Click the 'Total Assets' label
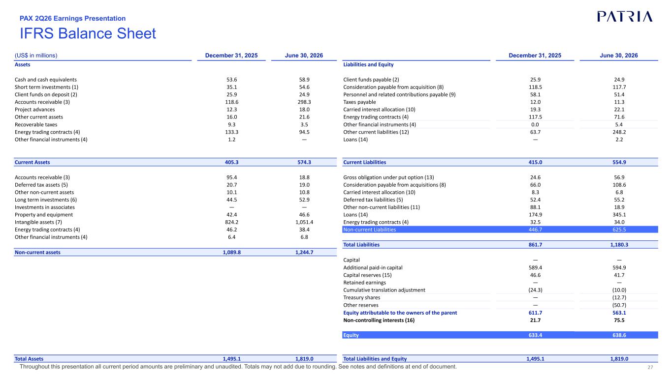Viewport: 672px width, 377px height. [x=30, y=358]
